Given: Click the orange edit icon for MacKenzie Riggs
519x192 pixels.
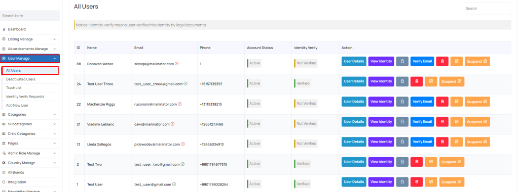Looking at the screenshot, I should 457,102.
